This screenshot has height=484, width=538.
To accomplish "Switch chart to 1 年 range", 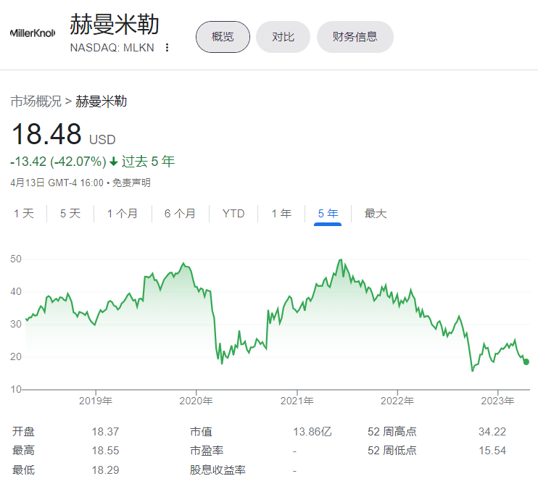I will coord(281,214).
